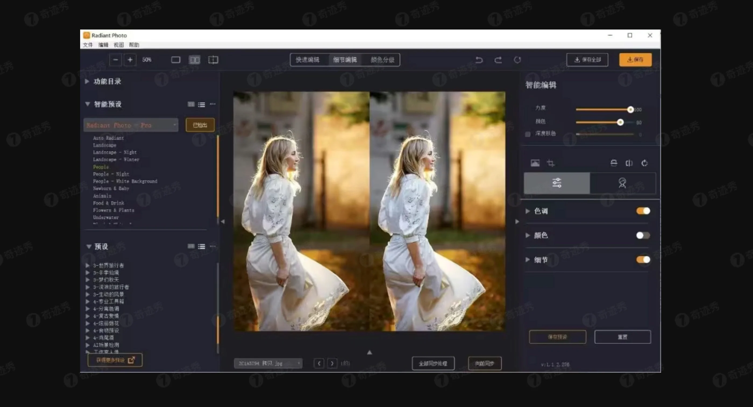Switch to single image view mode
The width and height of the screenshot is (753, 407).
(x=176, y=60)
